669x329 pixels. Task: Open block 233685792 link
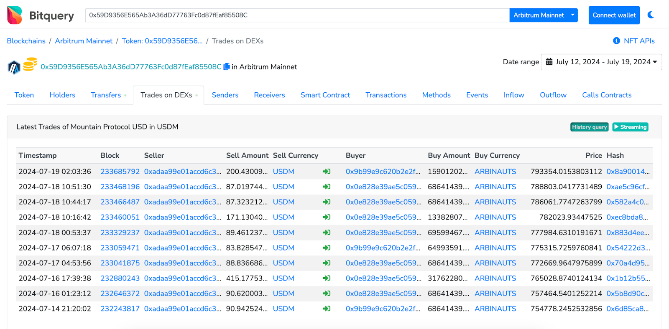[x=120, y=172]
